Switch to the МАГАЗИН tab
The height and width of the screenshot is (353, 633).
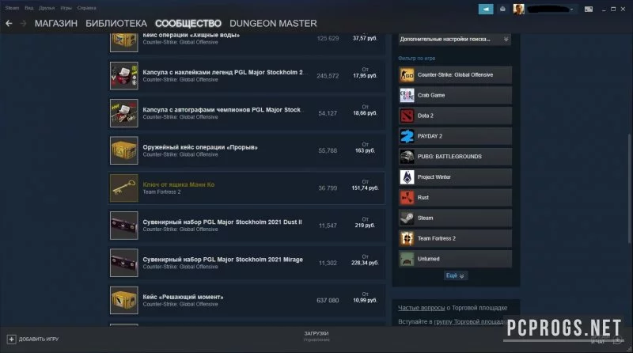click(x=56, y=24)
